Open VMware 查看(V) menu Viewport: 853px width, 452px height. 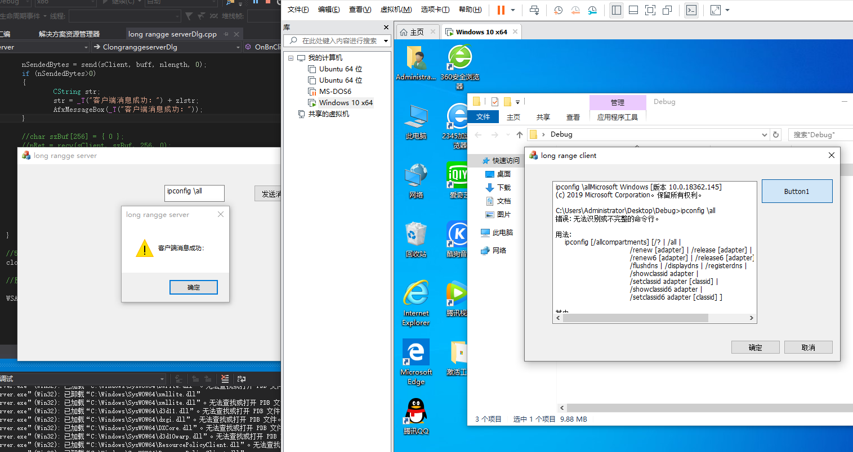[x=360, y=10]
